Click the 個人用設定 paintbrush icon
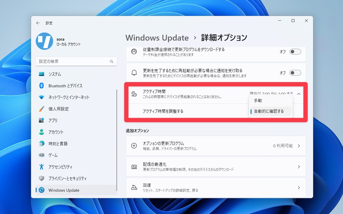Viewport: 343px width, 214px height. click(42, 109)
